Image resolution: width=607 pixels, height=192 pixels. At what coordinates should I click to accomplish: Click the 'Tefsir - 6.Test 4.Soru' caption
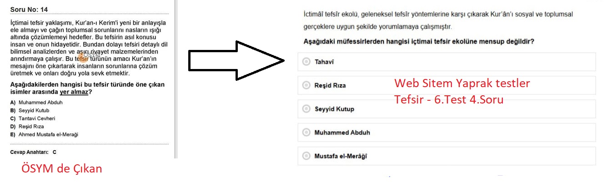point(449,99)
